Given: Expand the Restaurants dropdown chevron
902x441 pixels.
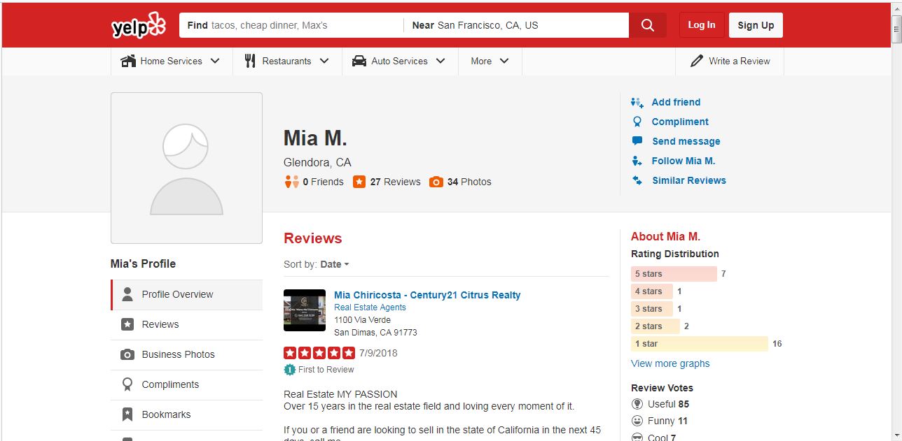Looking at the screenshot, I should (x=324, y=61).
